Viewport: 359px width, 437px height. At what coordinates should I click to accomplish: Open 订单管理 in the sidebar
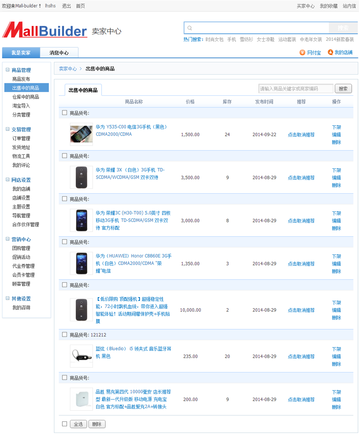(x=21, y=138)
